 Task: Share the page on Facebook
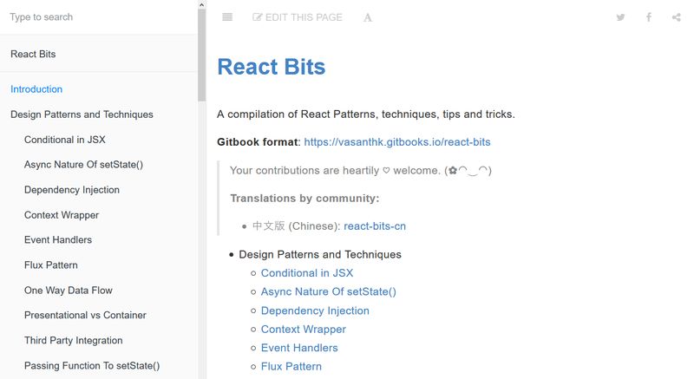coord(648,17)
